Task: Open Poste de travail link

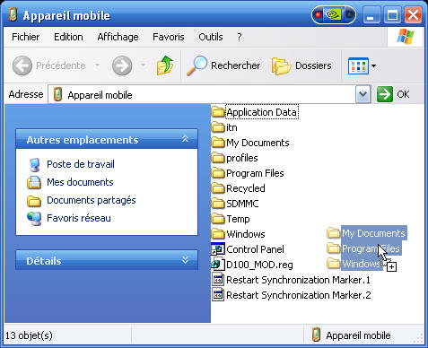Action: tap(81, 164)
